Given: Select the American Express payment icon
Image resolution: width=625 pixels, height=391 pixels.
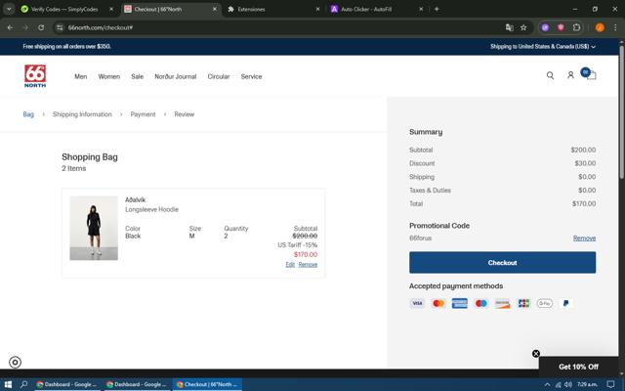Looking at the screenshot, I should pyautogui.click(x=460, y=303).
